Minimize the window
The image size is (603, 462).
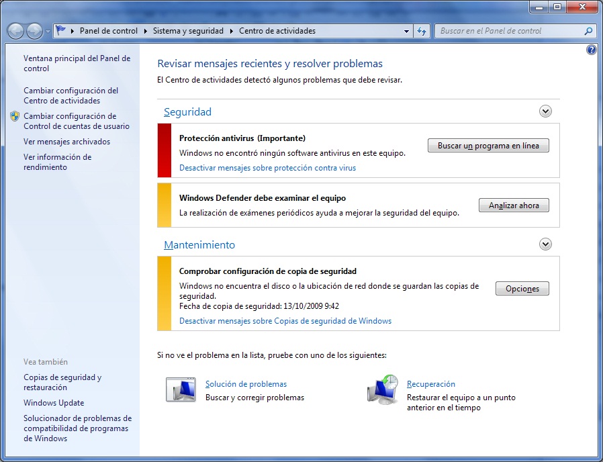click(x=539, y=7)
